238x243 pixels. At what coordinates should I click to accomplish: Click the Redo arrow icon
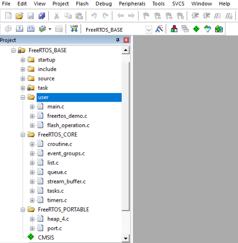pos(105,16)
